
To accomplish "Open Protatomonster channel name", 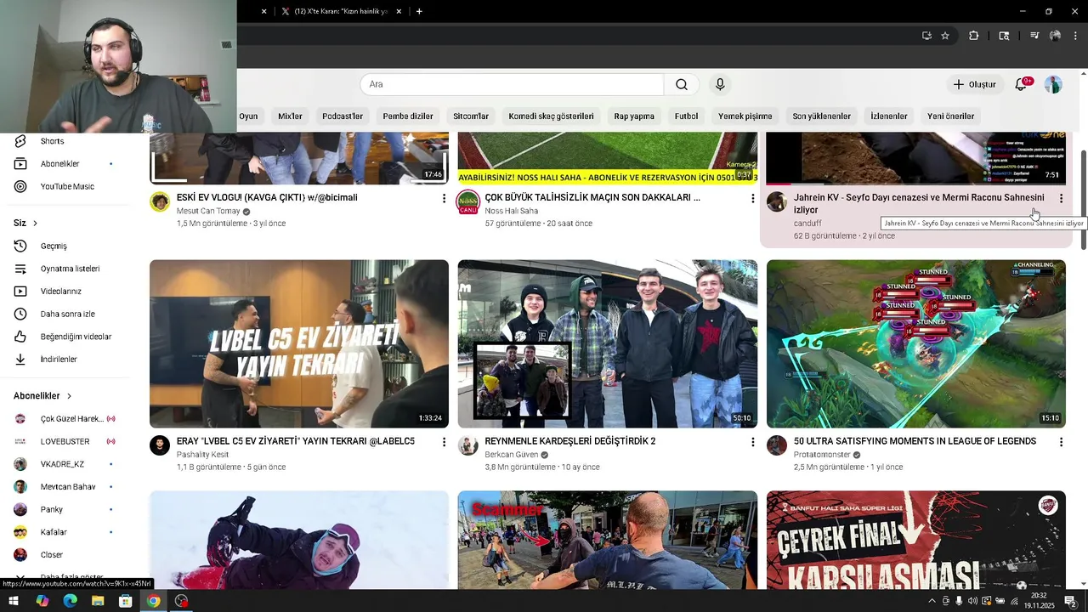I will (x=822, y=455).
